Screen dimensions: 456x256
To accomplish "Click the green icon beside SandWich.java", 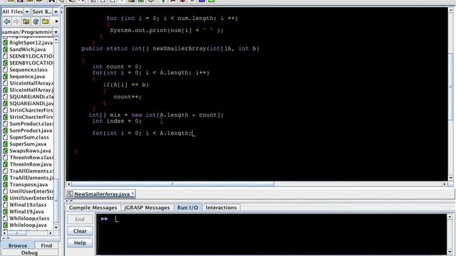I will tap(5, 49).
